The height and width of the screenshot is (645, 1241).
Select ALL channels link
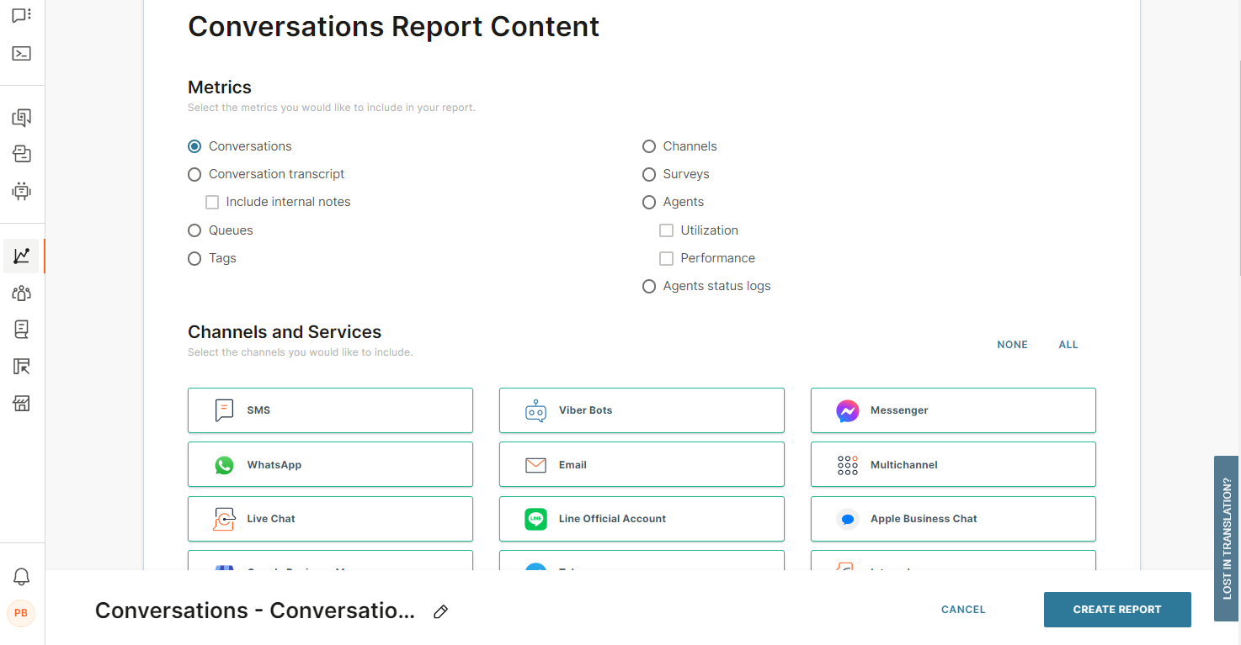[1068, 345]
